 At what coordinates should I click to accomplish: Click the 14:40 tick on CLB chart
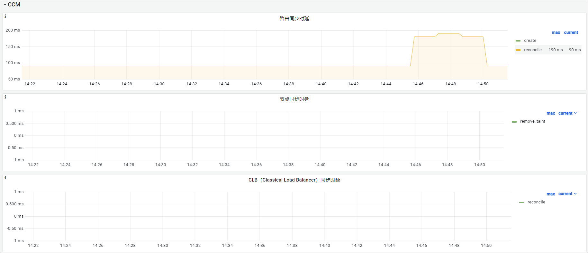pos(324,246)
